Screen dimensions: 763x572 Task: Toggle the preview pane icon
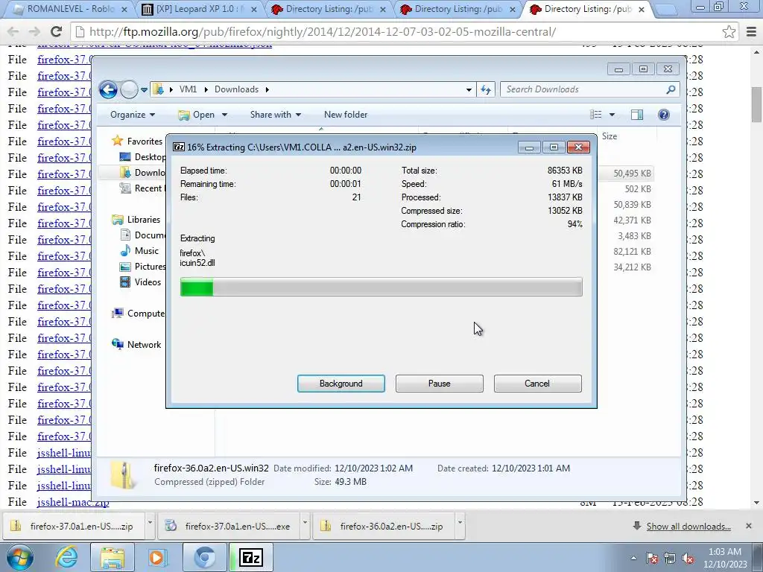point(637,115)
